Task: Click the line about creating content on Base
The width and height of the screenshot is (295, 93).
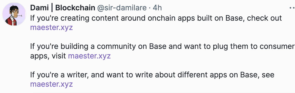Action: [x=156, y=18]
